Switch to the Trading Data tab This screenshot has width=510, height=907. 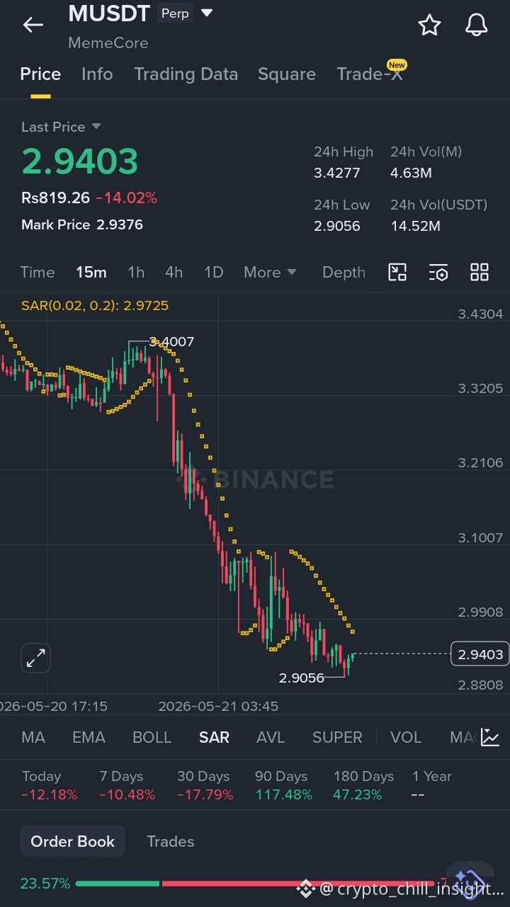tap(186, 74)
